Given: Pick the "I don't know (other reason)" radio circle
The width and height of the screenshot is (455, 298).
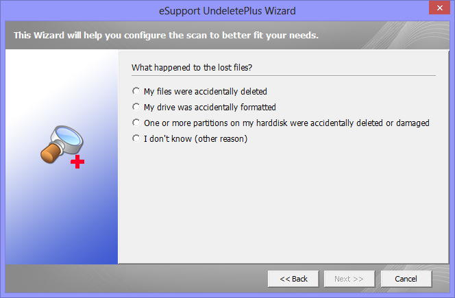Looking at the screenshot, I should click(x=136, y=138).
